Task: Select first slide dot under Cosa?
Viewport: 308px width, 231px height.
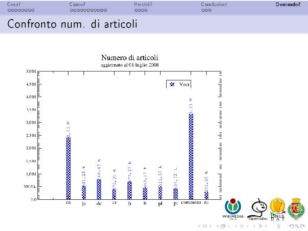Action: [x=9, y=10]
